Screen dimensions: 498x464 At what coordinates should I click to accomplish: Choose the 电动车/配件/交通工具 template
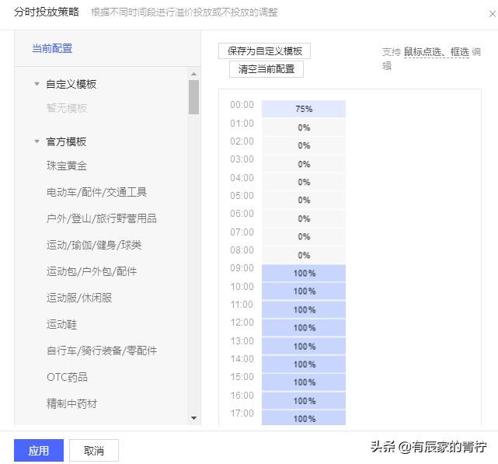click(96, 192)
